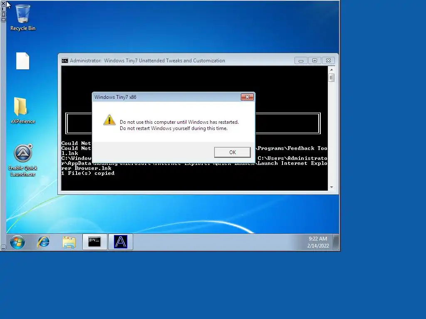Click the 'rer Browser.lnk' console line

(x=87, y=168)
